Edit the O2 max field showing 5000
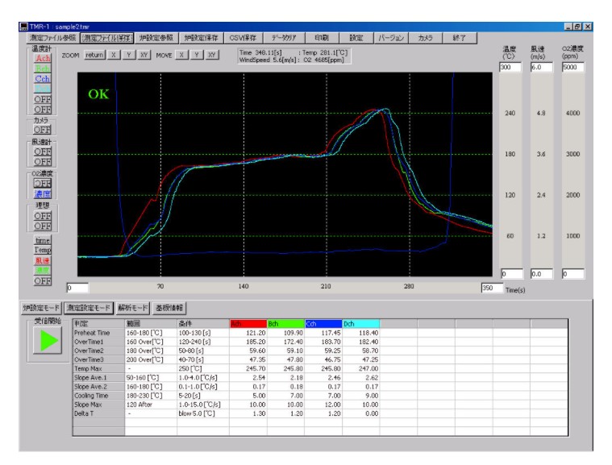This screenshot has height=465, width=612. click(x=573, y=67)
